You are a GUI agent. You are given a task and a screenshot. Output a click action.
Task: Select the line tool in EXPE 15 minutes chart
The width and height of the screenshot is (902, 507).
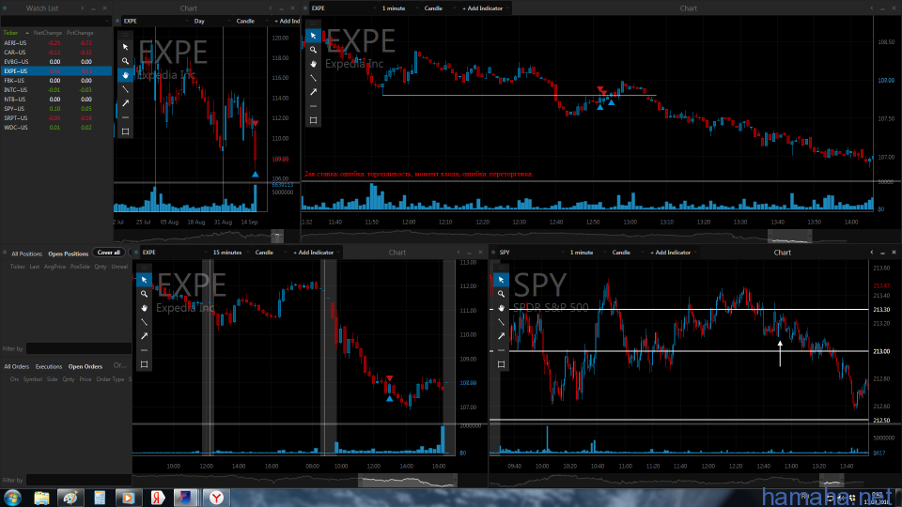point(144,322)
